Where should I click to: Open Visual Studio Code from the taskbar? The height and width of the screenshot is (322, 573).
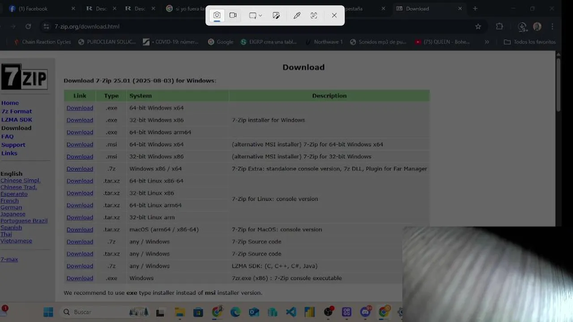(x=291, y=312)
